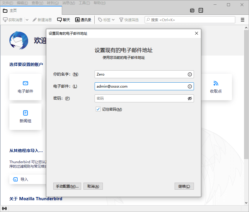The image size is (249, 212).
Task: Toggle password visibility eye icon
Action: [x=190, y=99]
